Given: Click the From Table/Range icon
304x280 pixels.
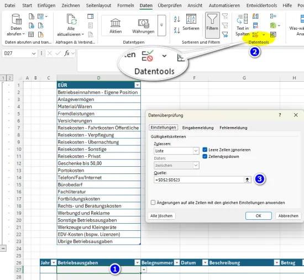Looking at the screenshot, I should coord(31,34).
